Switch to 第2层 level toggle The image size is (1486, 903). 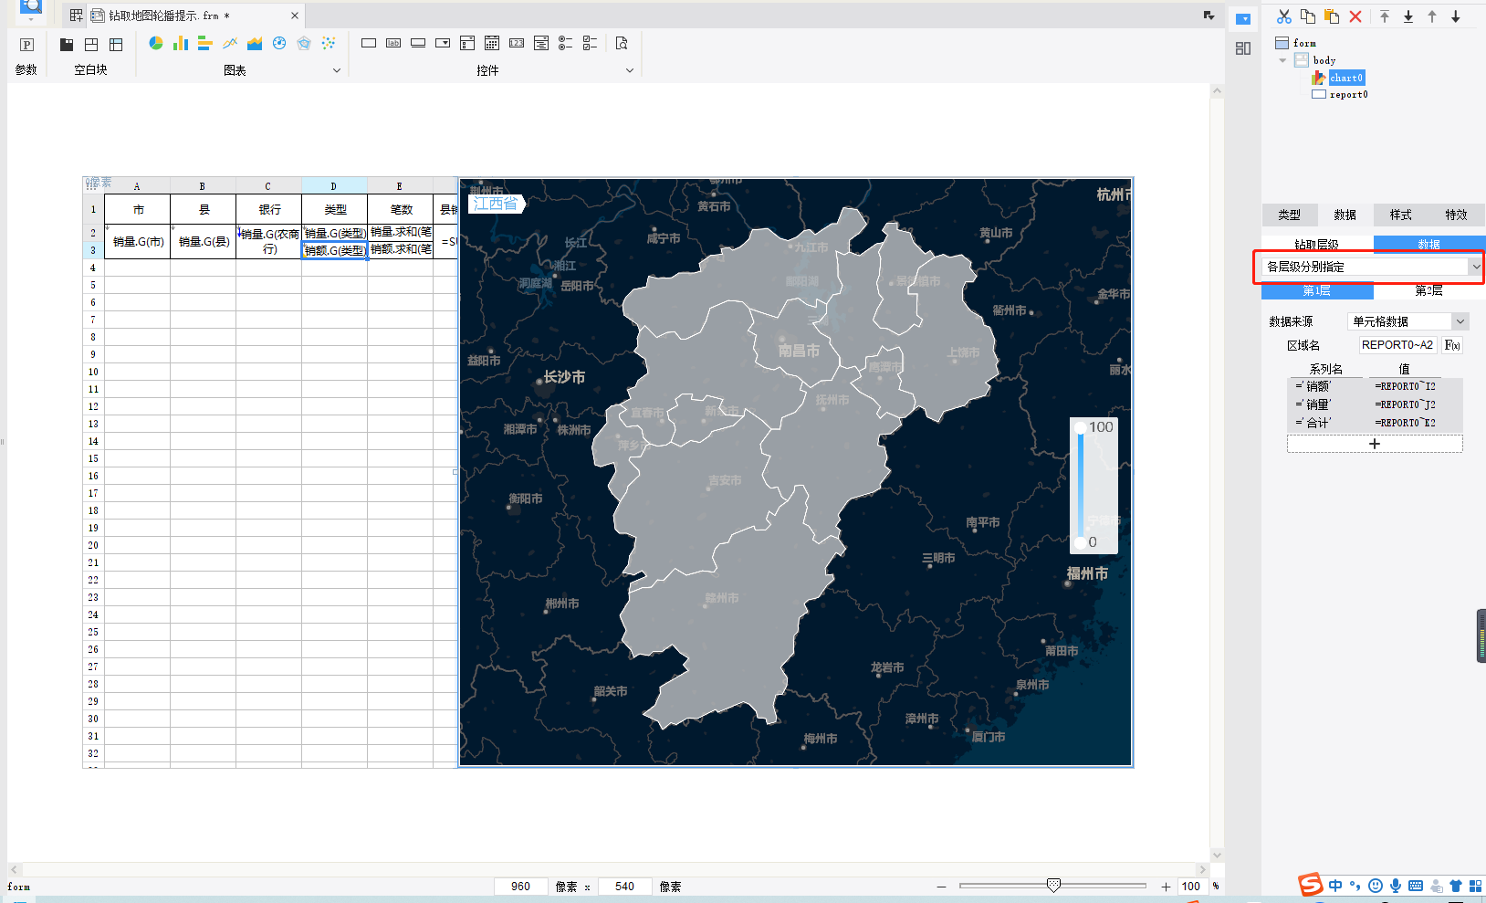(x=1428, y=290)
